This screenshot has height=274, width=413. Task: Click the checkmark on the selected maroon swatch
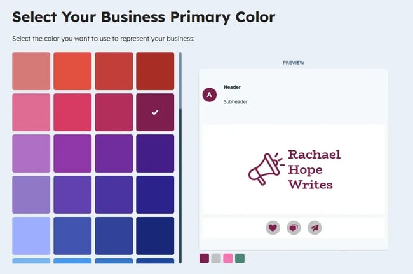coord(155,112)
